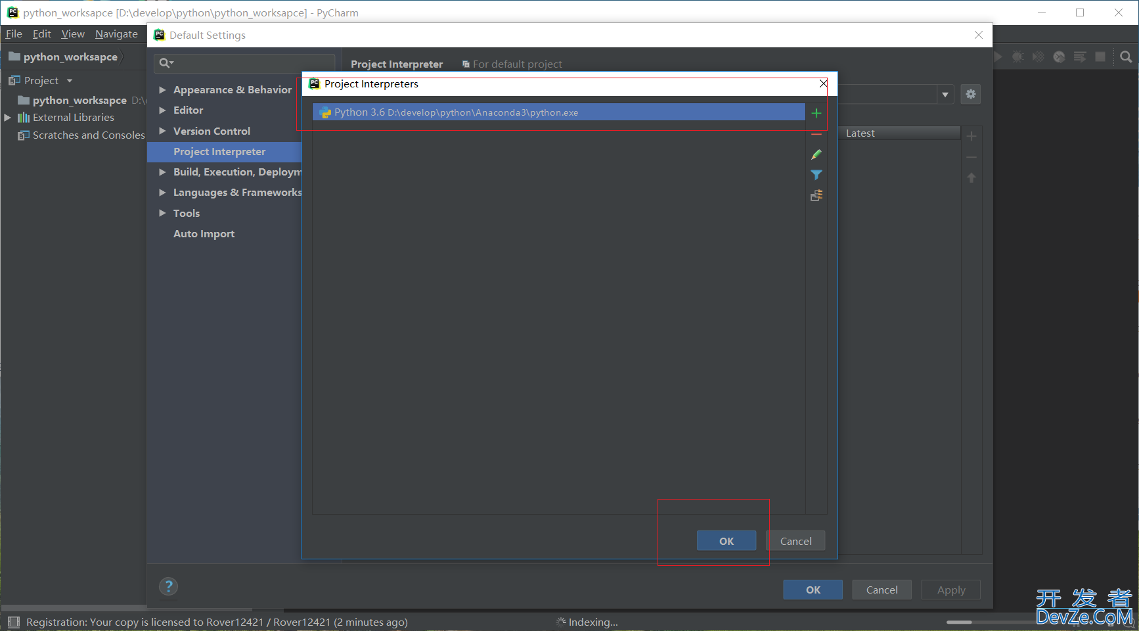
Task: Show interpreter paths tree icon
Action: [x=816, y=195]
